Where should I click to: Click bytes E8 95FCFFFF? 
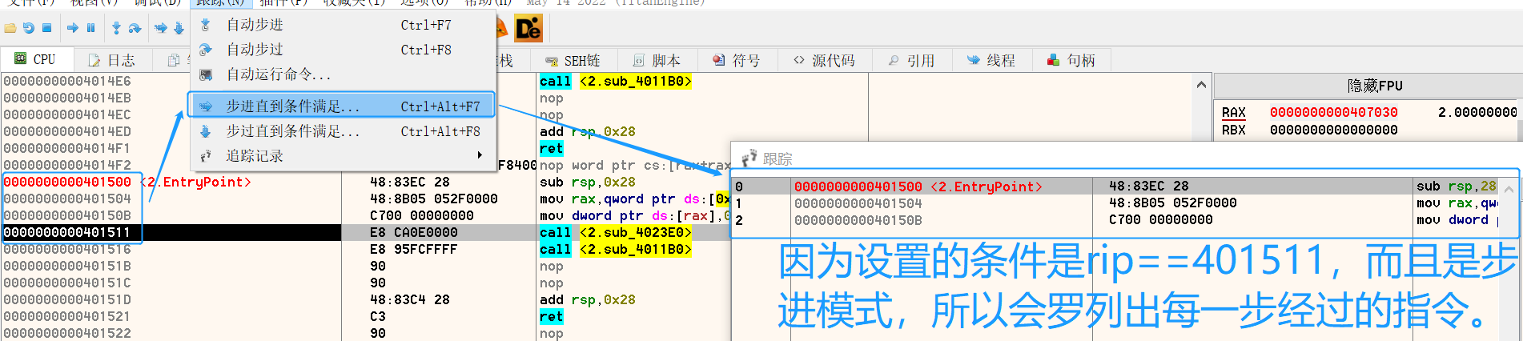pos(413,249)
